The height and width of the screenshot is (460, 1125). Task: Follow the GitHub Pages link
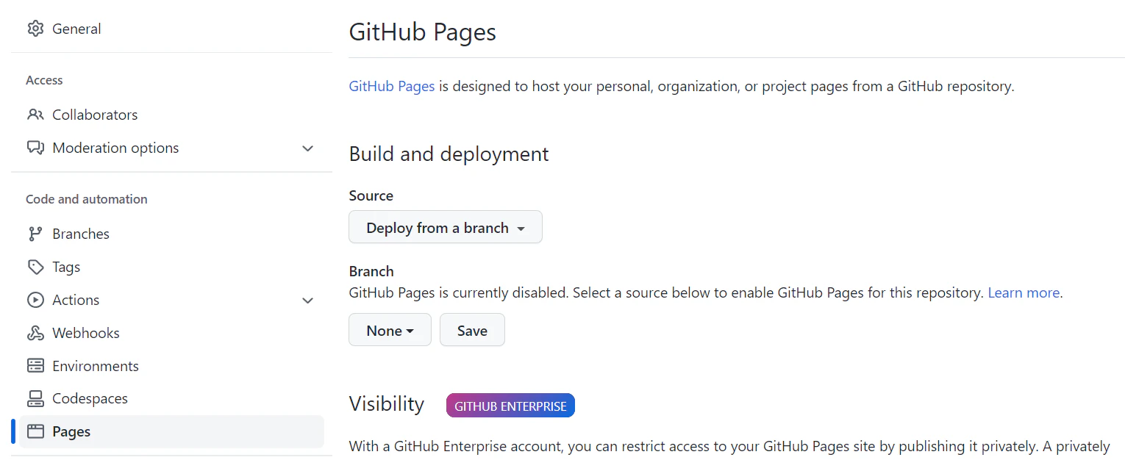392,86
